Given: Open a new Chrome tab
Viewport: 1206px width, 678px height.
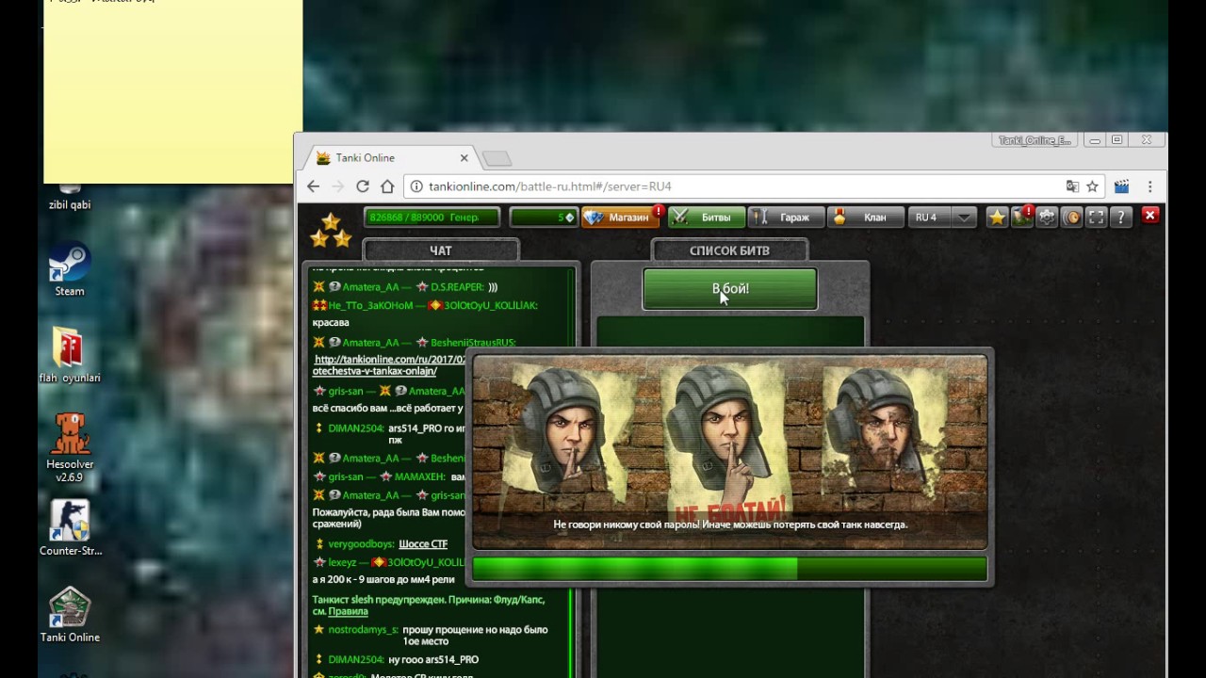Looking at the screenshot, I should coord(497,158).
